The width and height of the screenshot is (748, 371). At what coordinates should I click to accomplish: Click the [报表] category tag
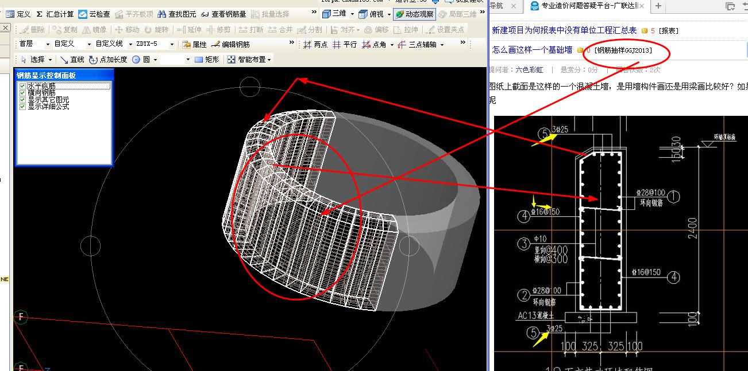point(668,30)
